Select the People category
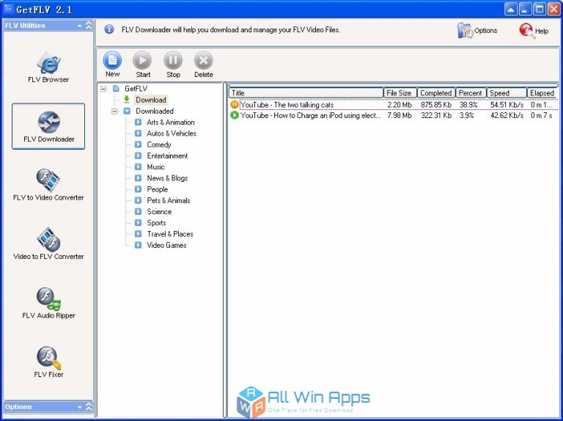The width and height of the screenshot is (563, 421). 158,189
